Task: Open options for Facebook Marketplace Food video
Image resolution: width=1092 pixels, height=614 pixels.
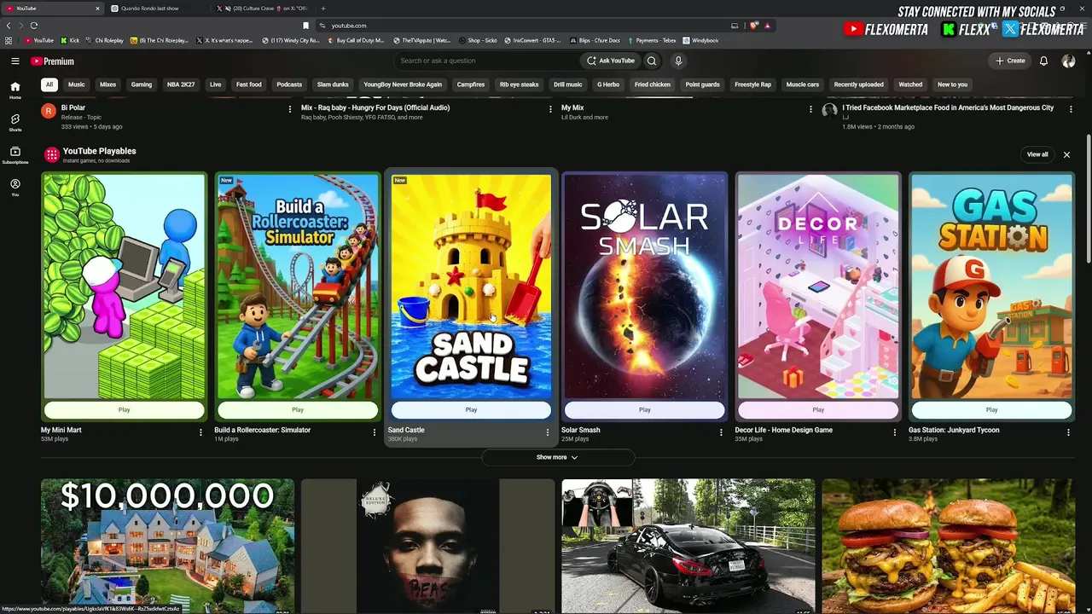Action: pos(1071,109)
